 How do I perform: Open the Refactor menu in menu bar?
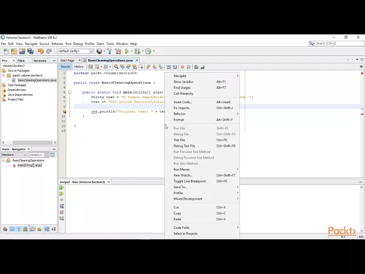(57, 43)
